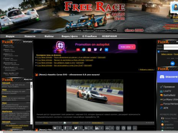Click the AFK channel icon
178x133 pixels.
161,108
